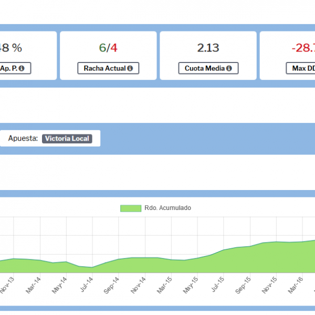Screen dimensions: 315x315
Task: Click the info icon next to Racha Actual
Action: tap(130, 68)
